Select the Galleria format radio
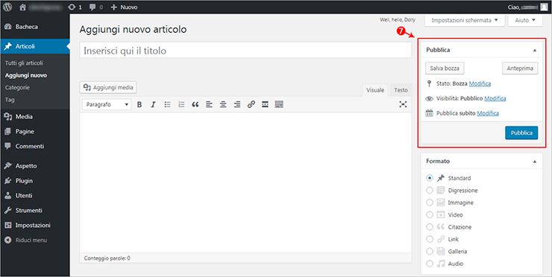The height and width of the screenshot is (277, 552). point(430,252)
